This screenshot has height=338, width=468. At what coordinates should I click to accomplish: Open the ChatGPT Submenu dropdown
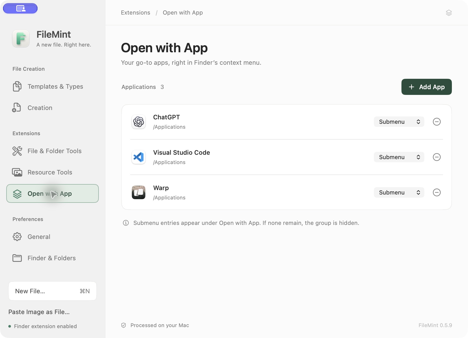click(x=399, y=122)
